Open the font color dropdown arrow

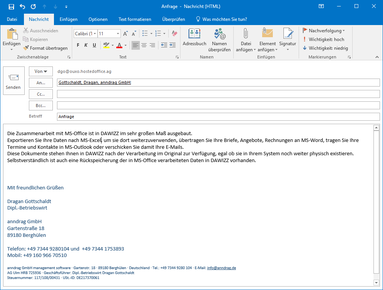click(x=125, y=46)
